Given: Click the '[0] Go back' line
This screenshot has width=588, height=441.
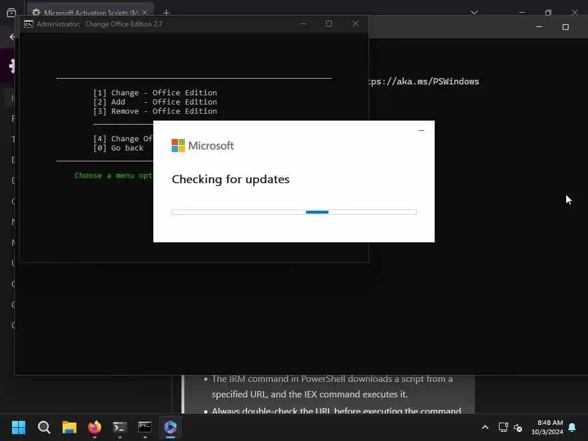Looking at the screenshot, I should tap(118, 148).
